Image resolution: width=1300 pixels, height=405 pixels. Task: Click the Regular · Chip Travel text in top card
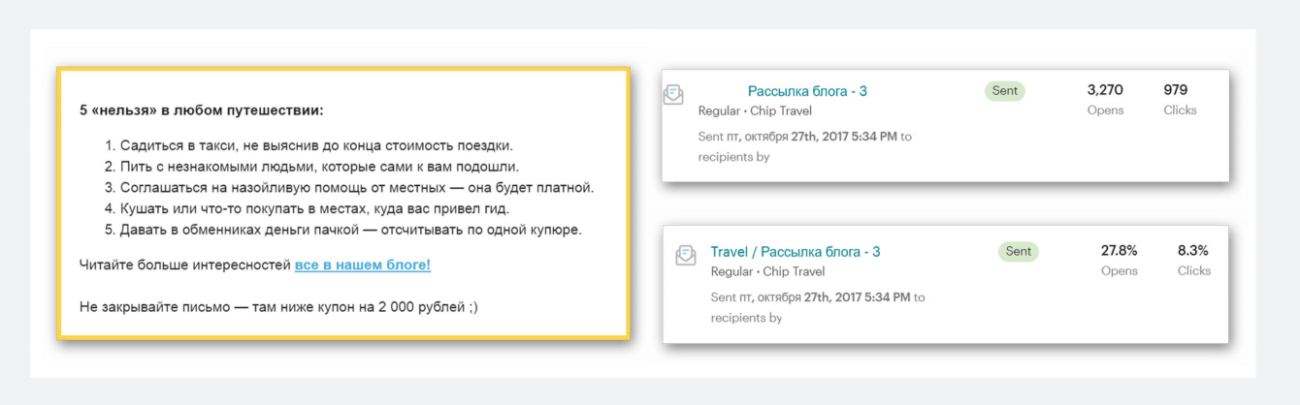pyautogui.click(x=755, y=110)
